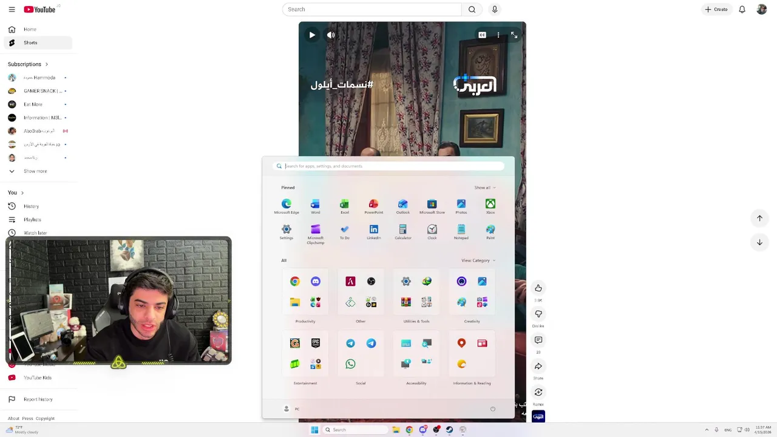Expand Show all pinned apps
The image size is (777, 437).
point(485,188)
